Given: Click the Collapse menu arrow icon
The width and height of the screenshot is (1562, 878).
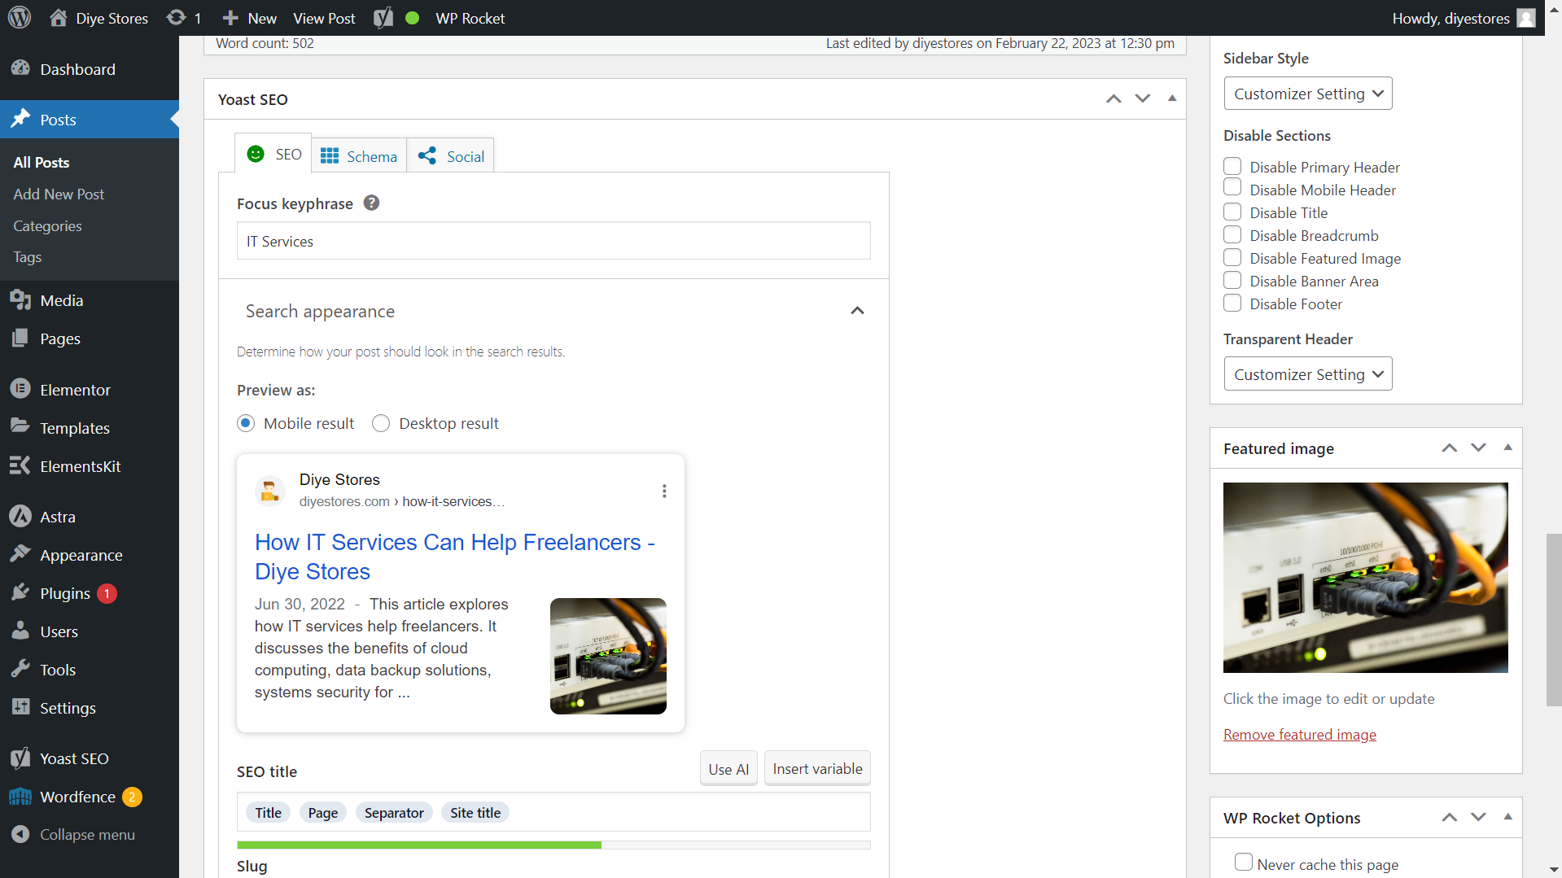Looking at the screenshot, I should tap(20, 834).
